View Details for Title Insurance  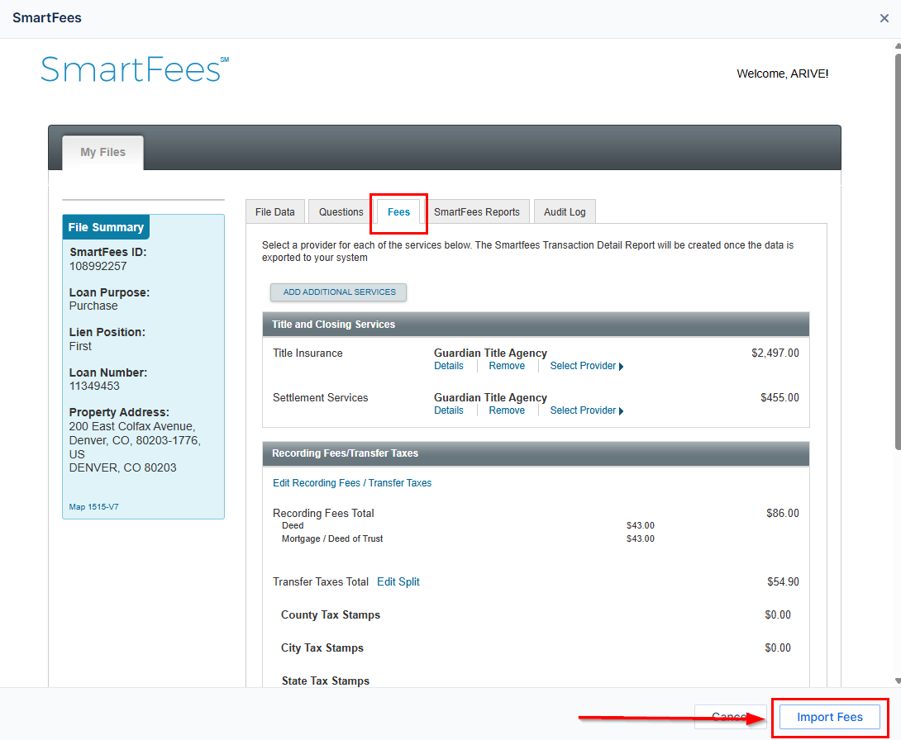448,366
